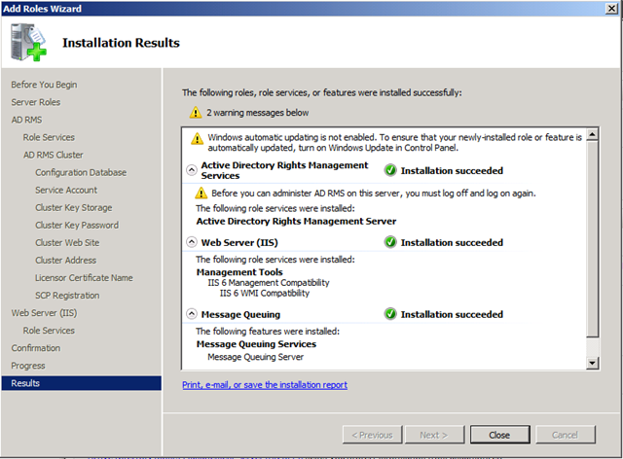Image resolution: width=623 pixels, height=459 pixels.
Task: Collapse the Message Queuing section
Action: [192, 314]
